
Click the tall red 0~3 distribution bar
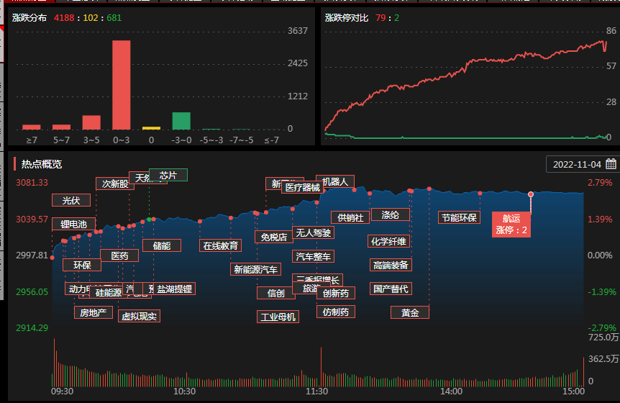122,85
